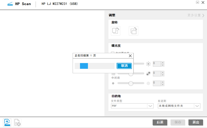Increase the 中间调 value with up arrow
This screenshot has width=207, height=128.
162,82
